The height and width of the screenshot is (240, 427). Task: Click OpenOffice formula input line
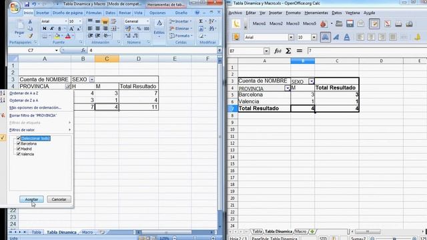click(x=367, y=51)
